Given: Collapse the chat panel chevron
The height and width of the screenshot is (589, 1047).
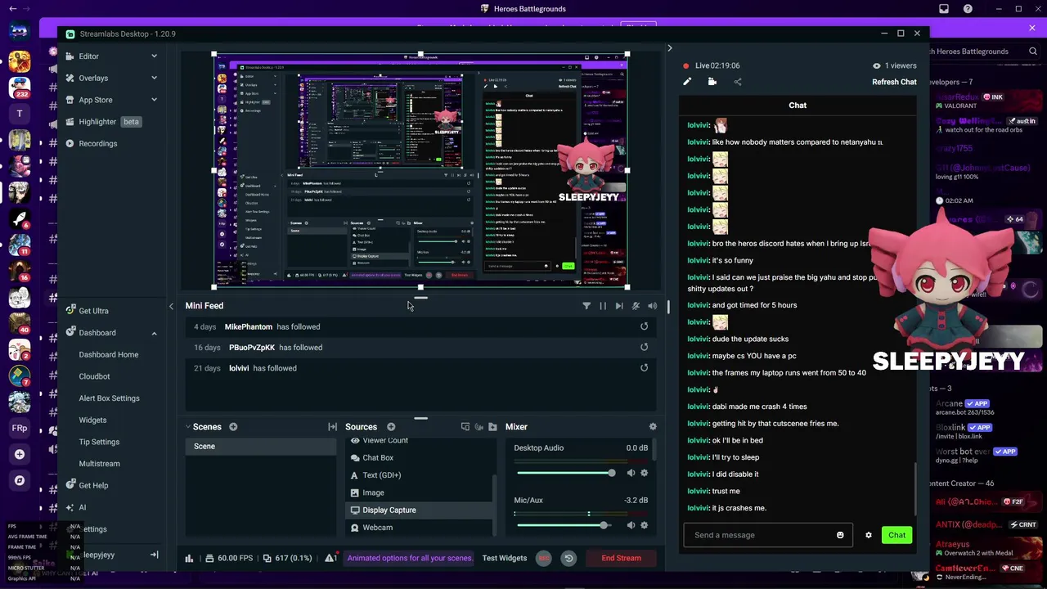Looking at the screenshot, I should pyautogui.click(x=669, y=48).
